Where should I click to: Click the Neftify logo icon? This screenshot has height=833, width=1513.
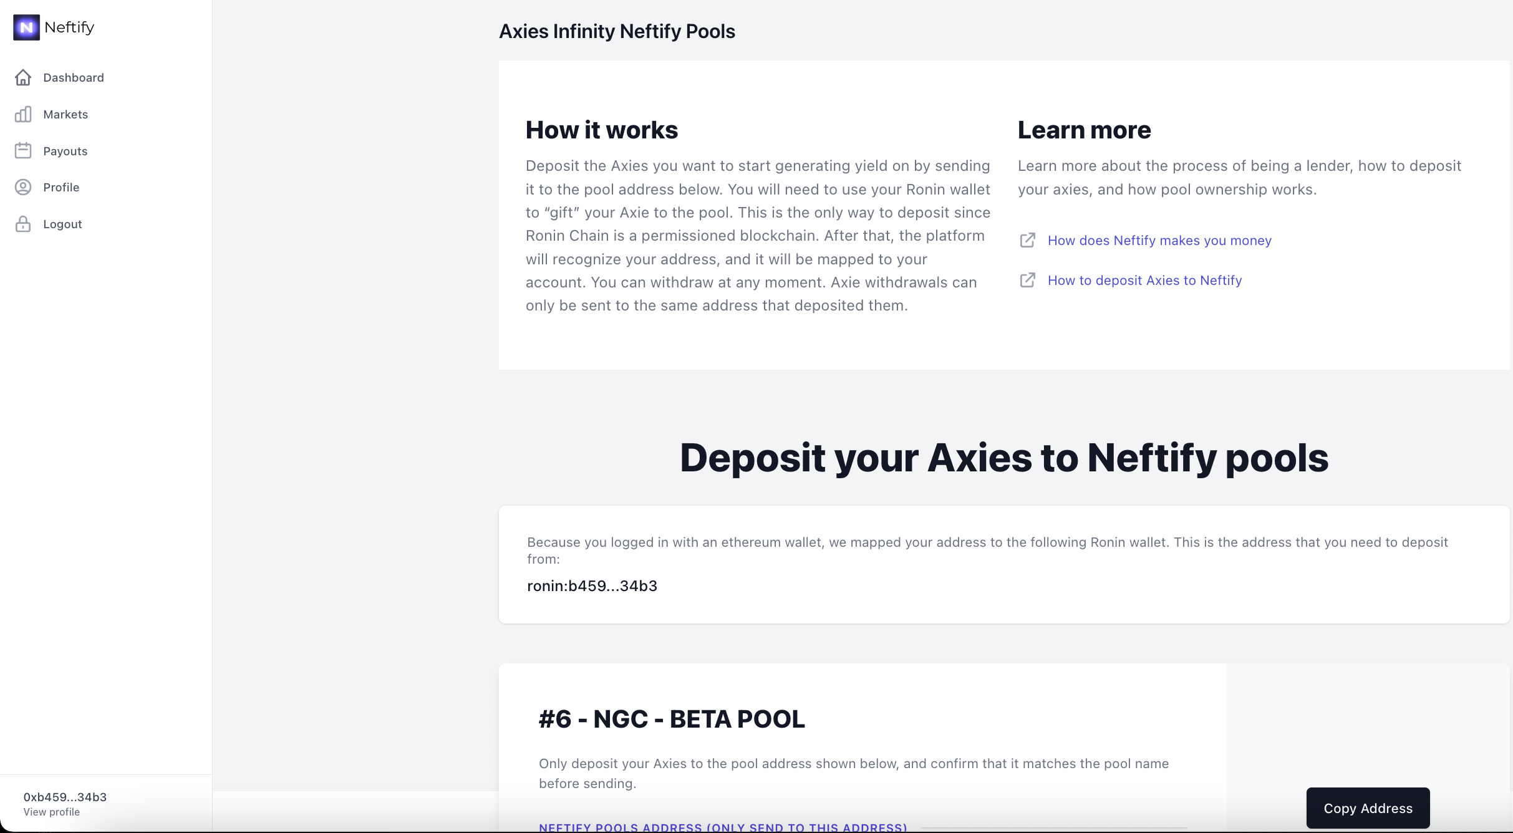click(x=26, y=27)
